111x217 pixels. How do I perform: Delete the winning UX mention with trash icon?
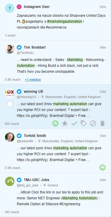tap(102, 123)
